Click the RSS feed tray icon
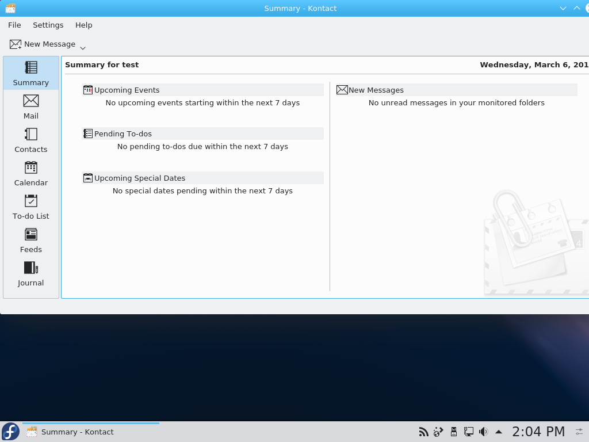 [x=424, y=432]
